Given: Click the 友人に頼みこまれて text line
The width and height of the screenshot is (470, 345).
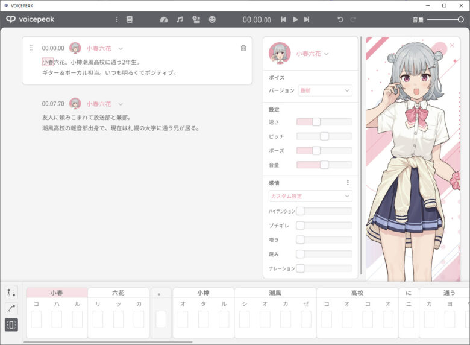Looking at the screenshot, I should (86, 117).
